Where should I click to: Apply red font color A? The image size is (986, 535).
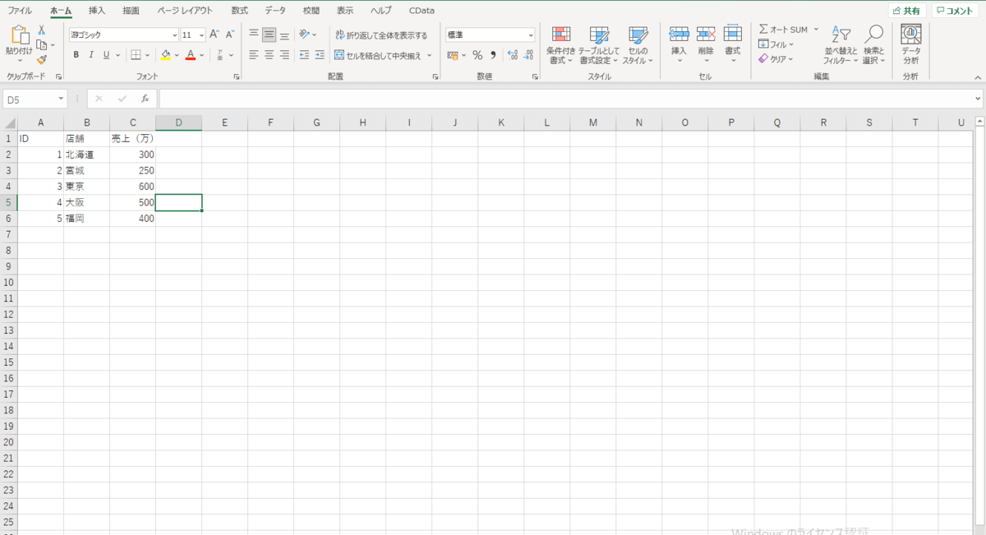click(191, 55)
